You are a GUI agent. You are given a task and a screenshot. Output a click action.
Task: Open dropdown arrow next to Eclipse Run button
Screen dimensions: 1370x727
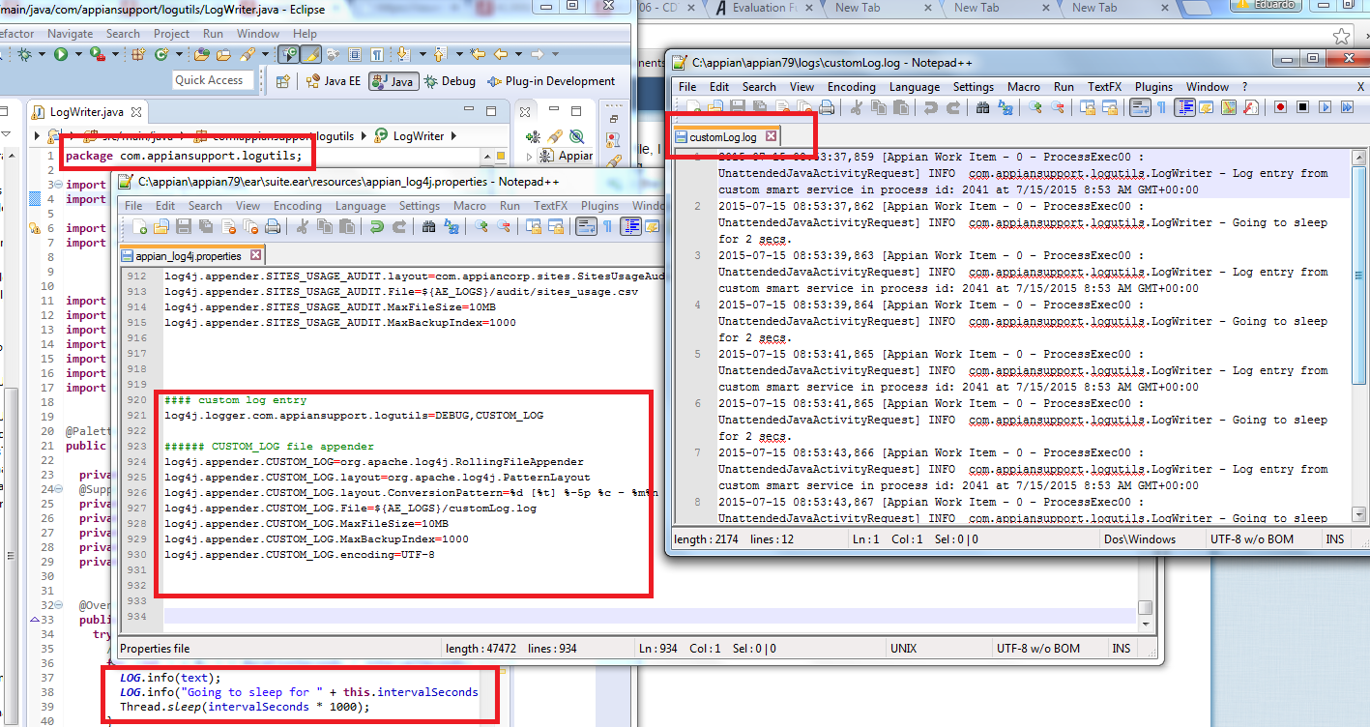point(78,54)
